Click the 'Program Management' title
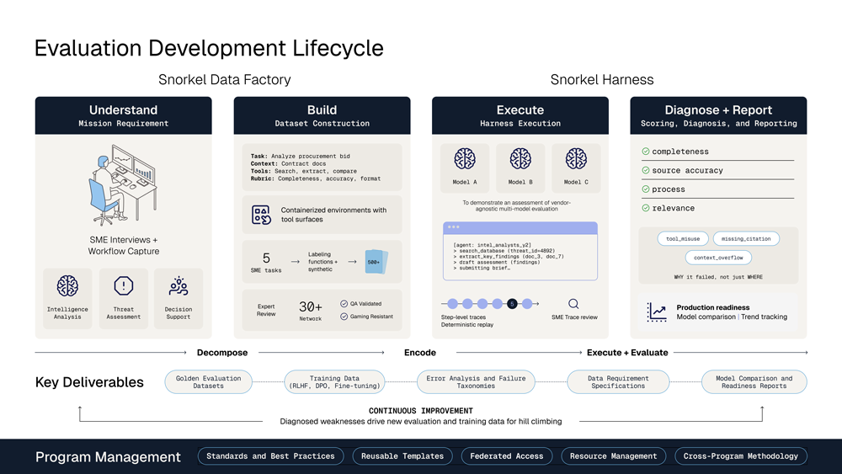This screenshot has height=474, width=842. pos(108,457)
